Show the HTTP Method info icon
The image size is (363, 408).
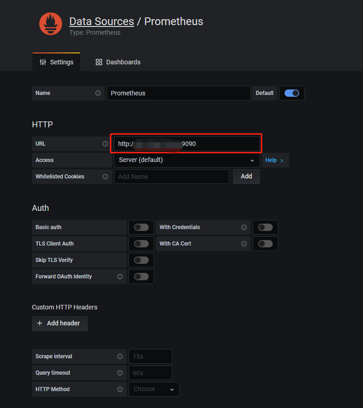[120, 389]
